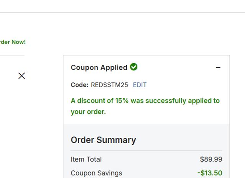Click the X remove icon on the left
The image size is (245, 178).
click(21, 76)
